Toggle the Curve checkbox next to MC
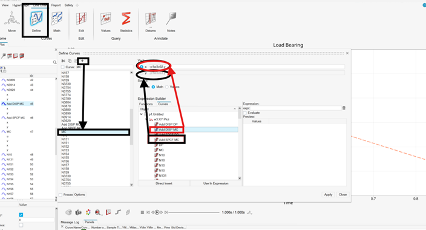 tap(63, 67)
